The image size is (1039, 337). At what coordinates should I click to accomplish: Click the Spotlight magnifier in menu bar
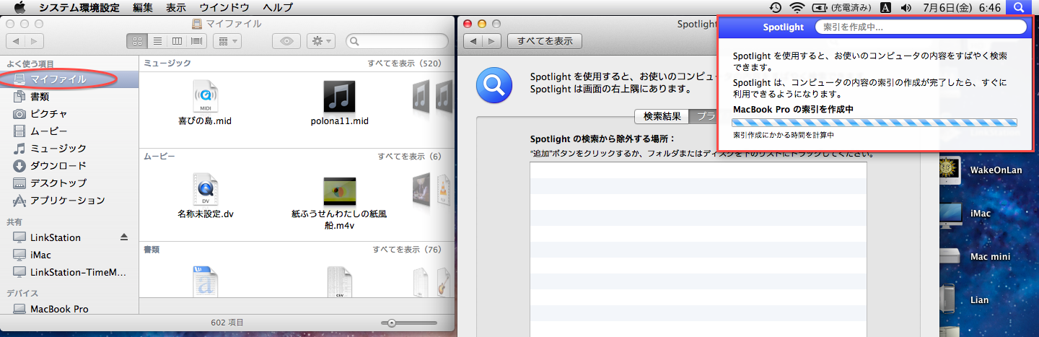[1018, 7]
